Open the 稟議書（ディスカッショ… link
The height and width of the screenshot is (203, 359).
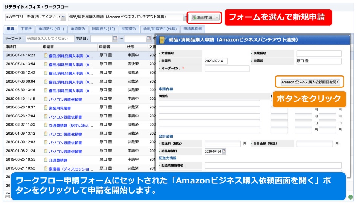click(71, 169)
